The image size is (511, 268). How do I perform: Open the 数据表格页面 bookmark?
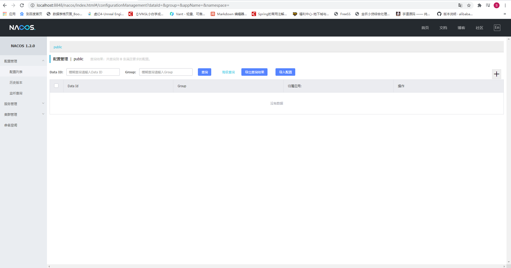65,14
